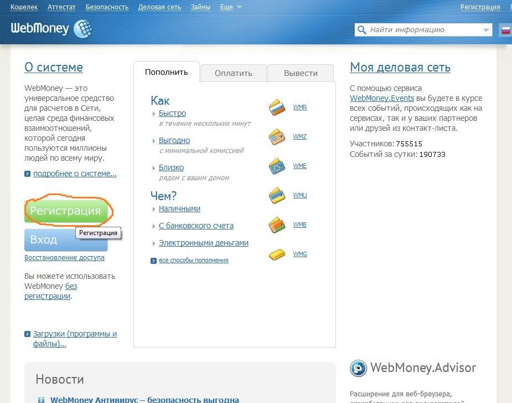Image resolution: width=512 pixels, height=403 pixels.
Task: Open the 'Деловая сеть' top menu item
Action: (159, 7)
